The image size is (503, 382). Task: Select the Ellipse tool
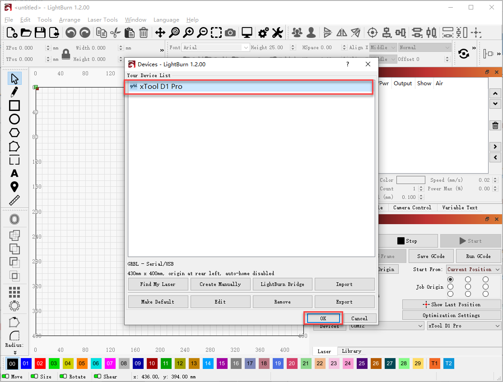[x=14, y=119]
